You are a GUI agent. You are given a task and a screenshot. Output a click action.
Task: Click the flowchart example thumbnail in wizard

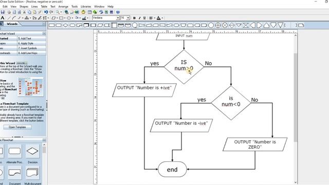tap(31, 86)
